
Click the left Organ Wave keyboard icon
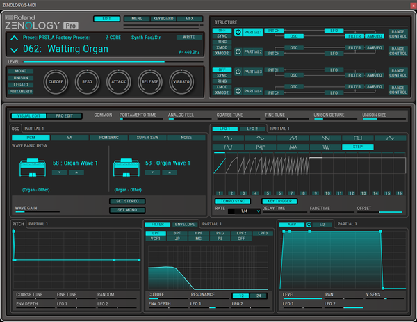click(x=33, y=168)
